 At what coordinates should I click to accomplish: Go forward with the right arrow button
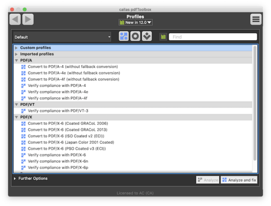click(28, 19)
